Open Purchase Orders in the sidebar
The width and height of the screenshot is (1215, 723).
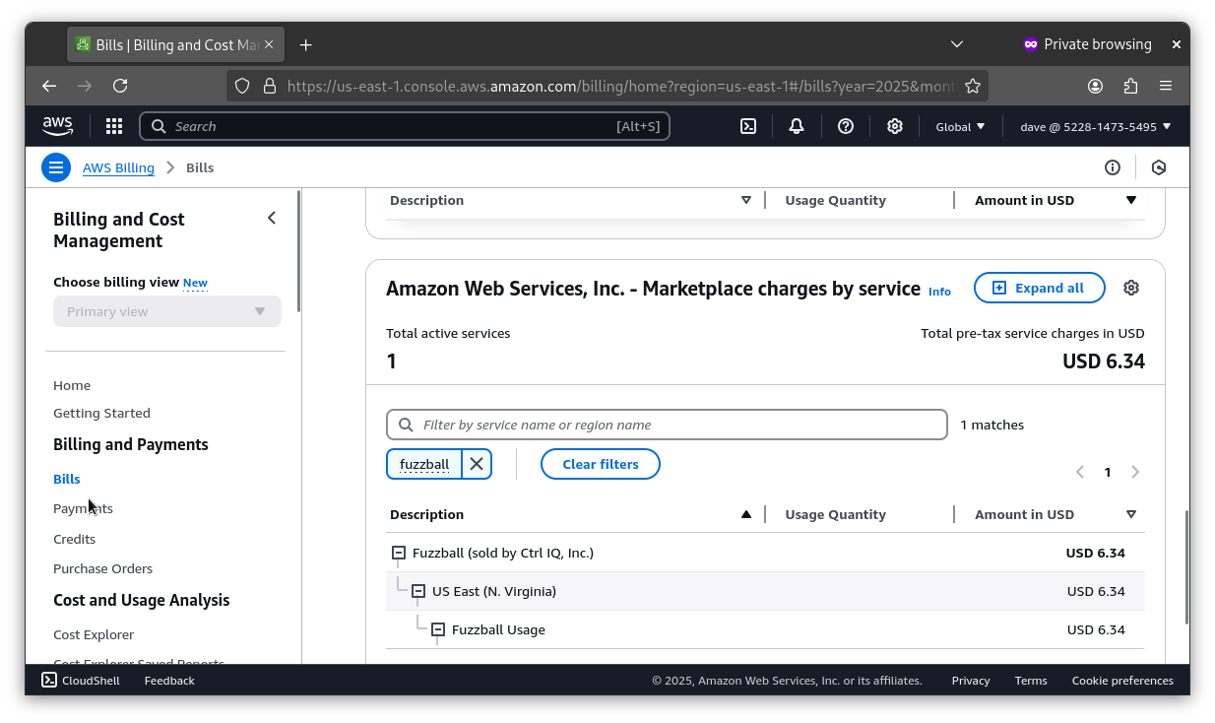coord(103,568)
